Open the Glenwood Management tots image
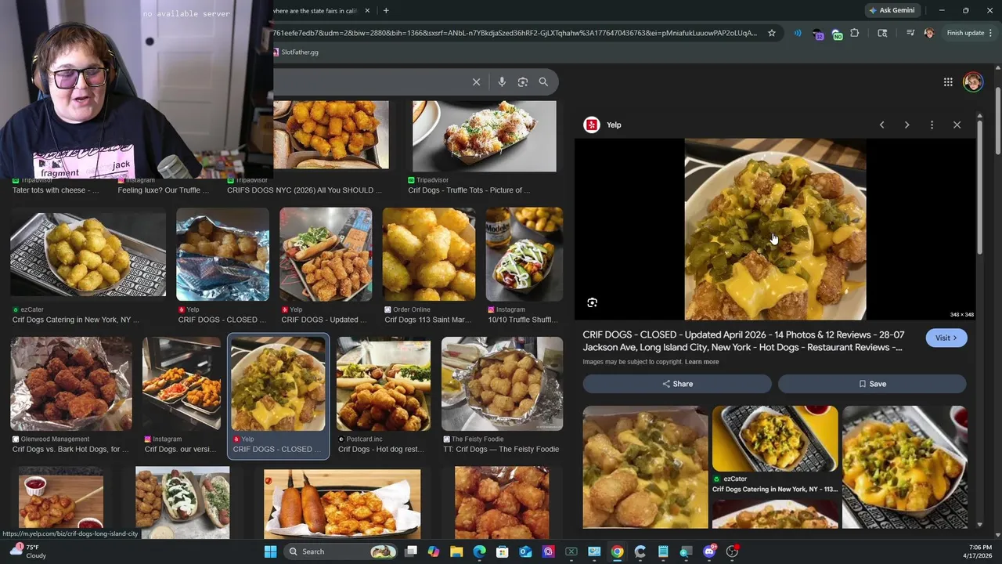The image size is (1002, 564). pos(71,384)
